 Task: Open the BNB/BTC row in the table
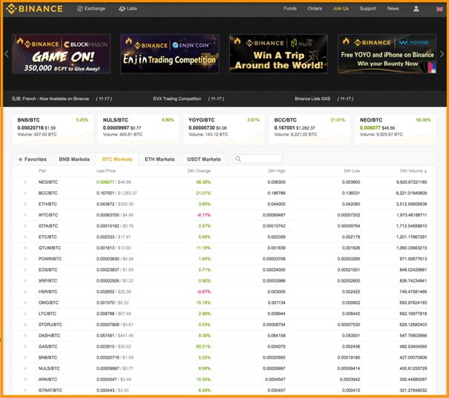point(224,357)
